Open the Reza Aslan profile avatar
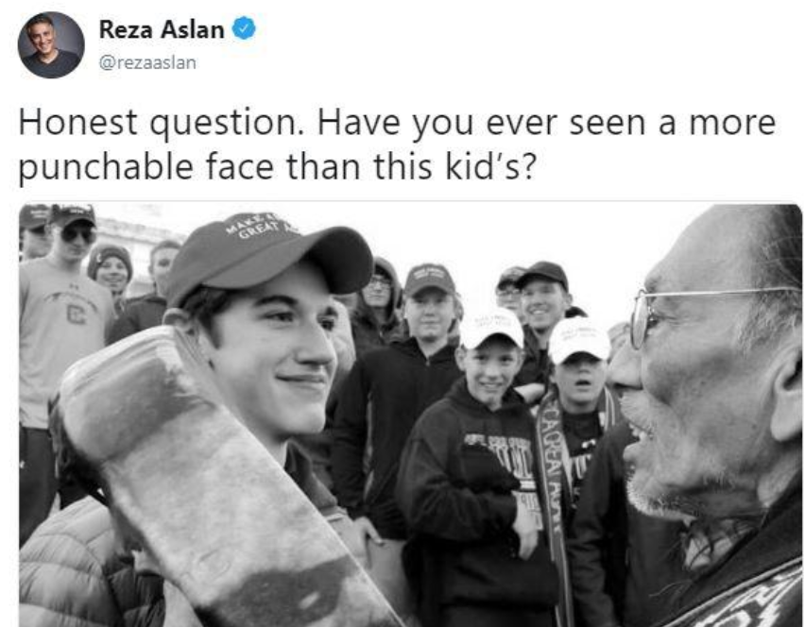805x627 pixels. coord(51,44)
